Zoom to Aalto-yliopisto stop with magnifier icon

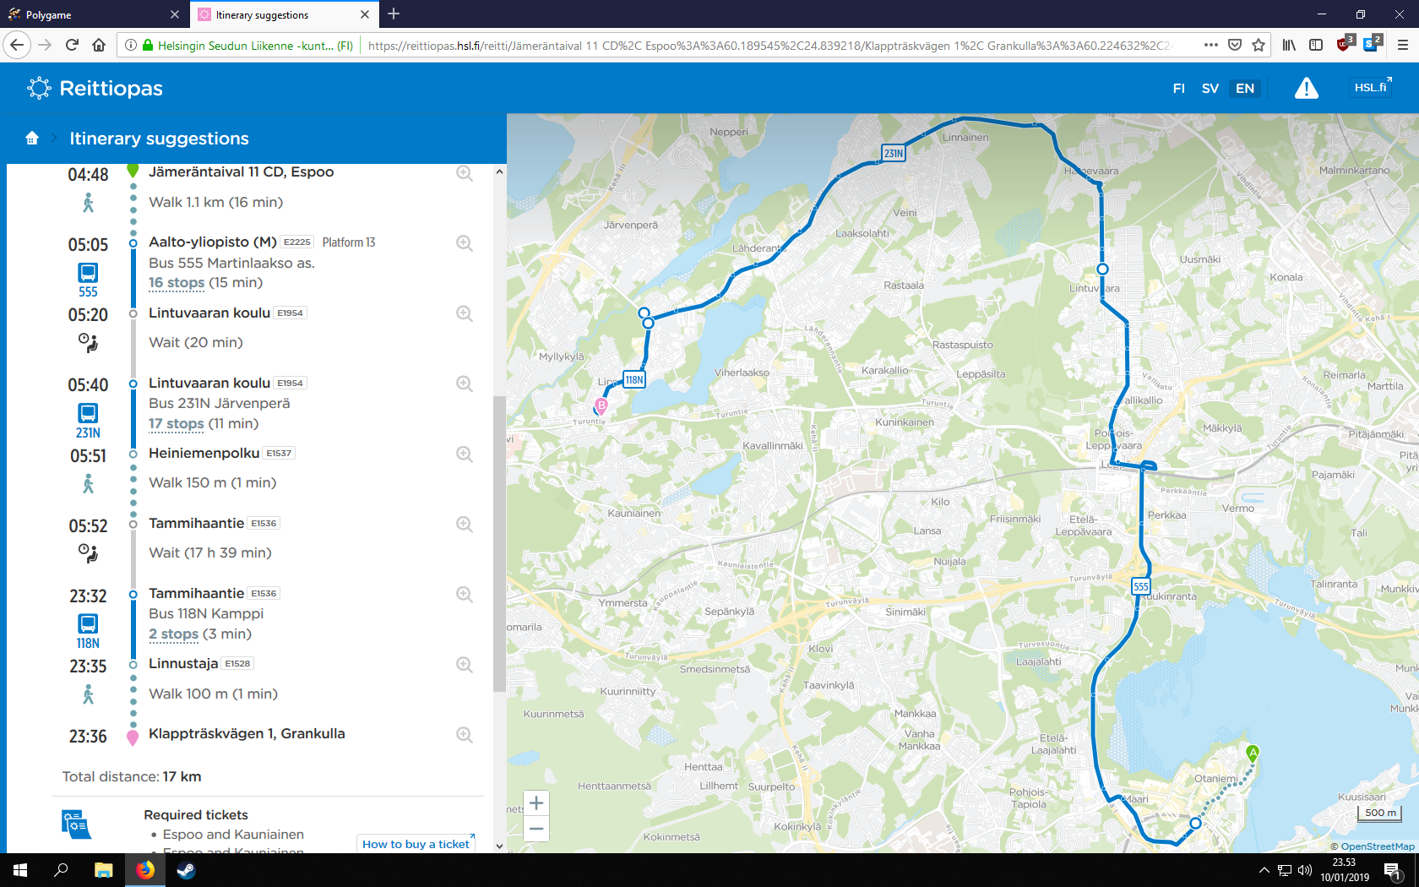[465, 243]
